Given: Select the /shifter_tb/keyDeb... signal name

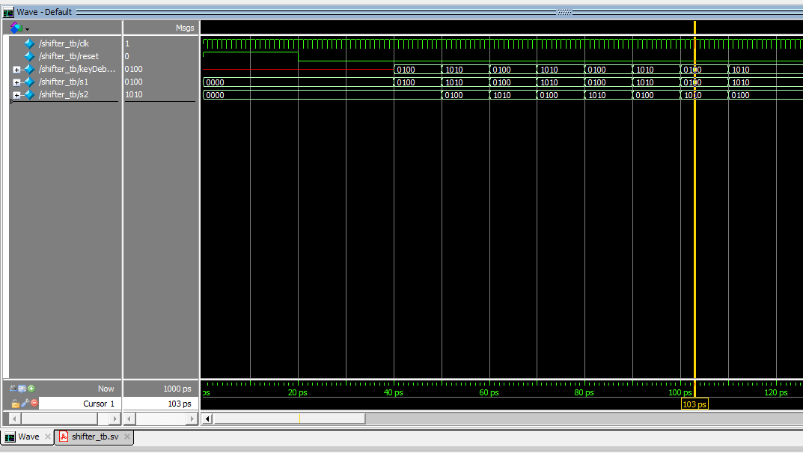Looking at the screenshot, I should click(77, 69).
